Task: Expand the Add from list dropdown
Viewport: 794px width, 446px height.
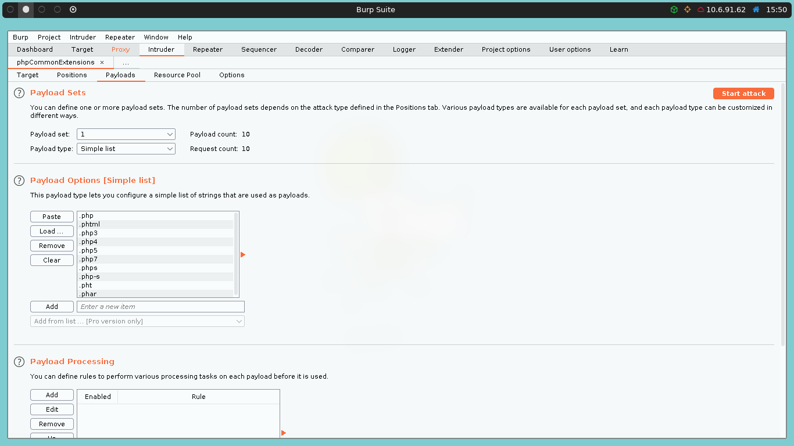Action: coord(137,321)
